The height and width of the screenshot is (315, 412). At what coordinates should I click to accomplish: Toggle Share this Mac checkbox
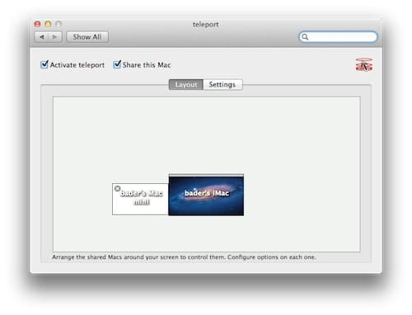coord(117,64)
